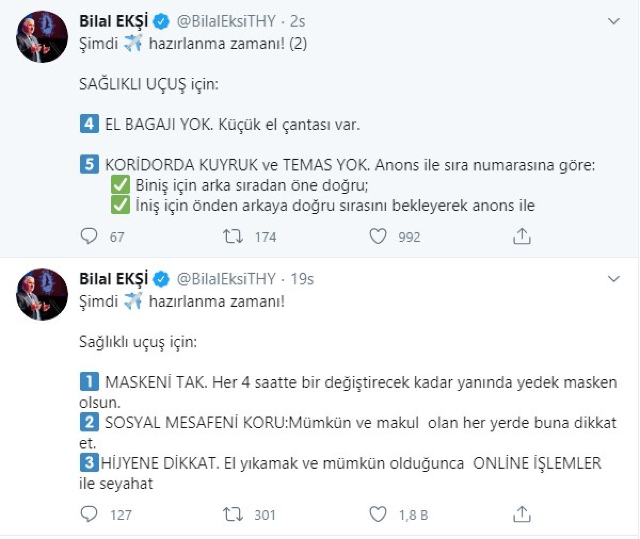The height and width of the screenshot is (539, 640).
Task: Like the tweet with 992 likes
Action: pyautogui.click(x=378, y=235)
